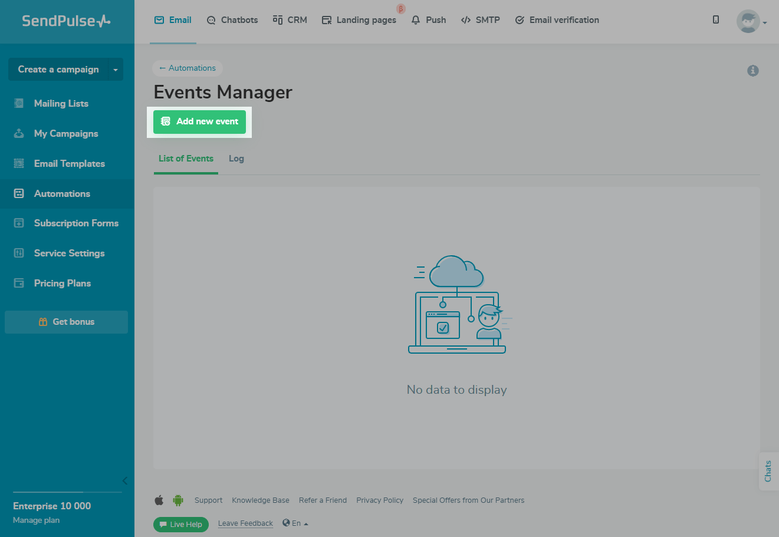Click the Add new event button
Image resolution: width=779 pixels, height=537 pixels.
coord(199,122)
